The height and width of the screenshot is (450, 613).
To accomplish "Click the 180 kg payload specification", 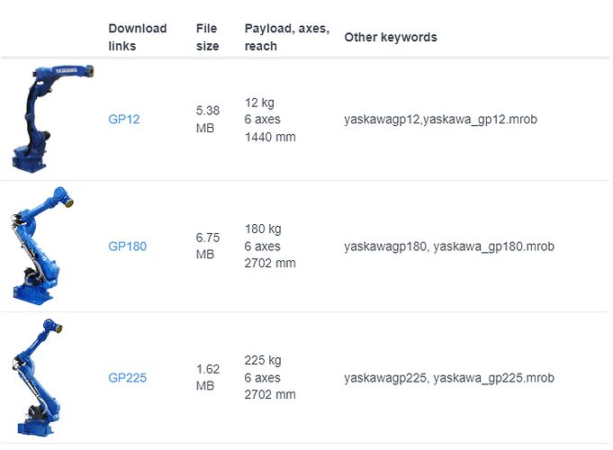I will [263, 229].
